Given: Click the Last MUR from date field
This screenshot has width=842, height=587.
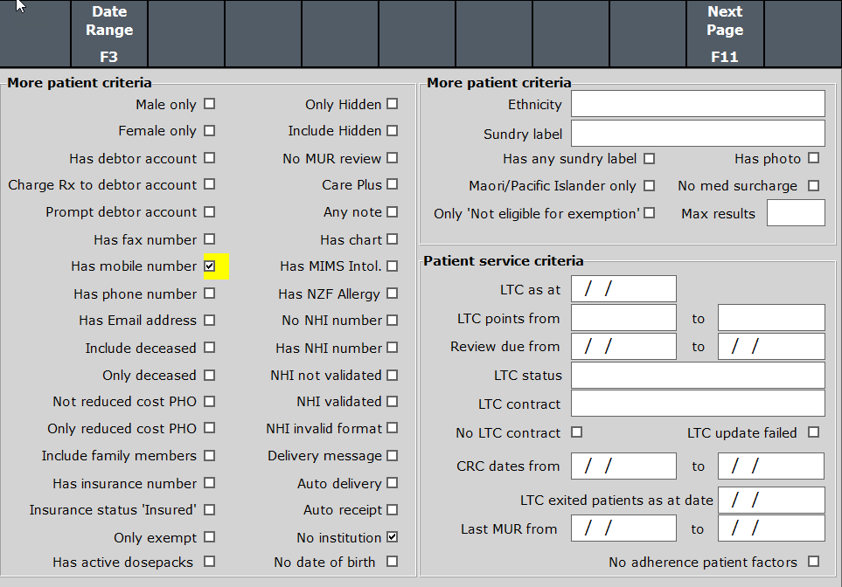Looking at the screenshot, I should 623,528.
